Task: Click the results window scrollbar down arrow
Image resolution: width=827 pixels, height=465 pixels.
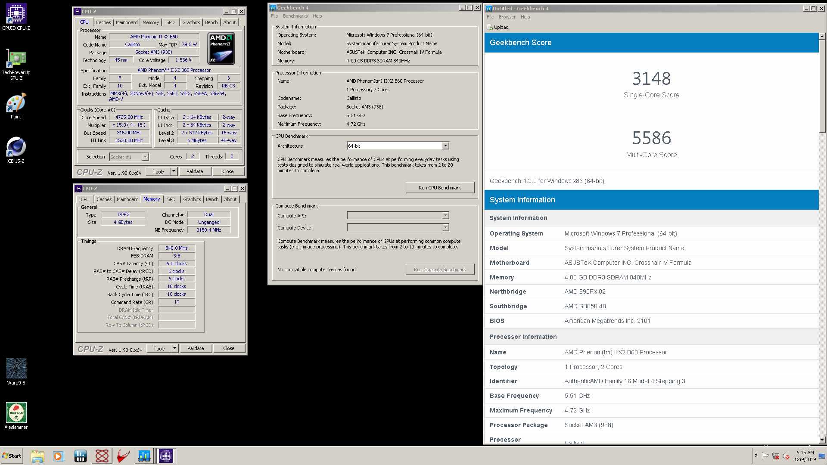Action: pos(822,440)
